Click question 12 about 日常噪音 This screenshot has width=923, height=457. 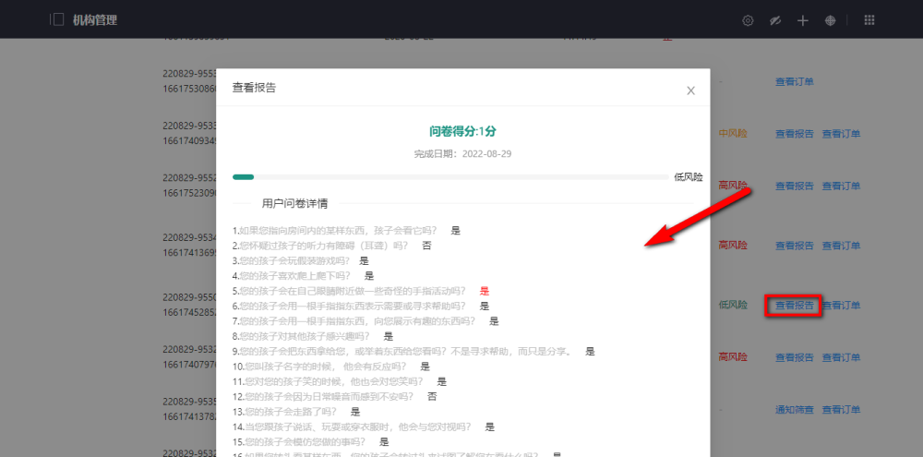(x=322, y=396)
